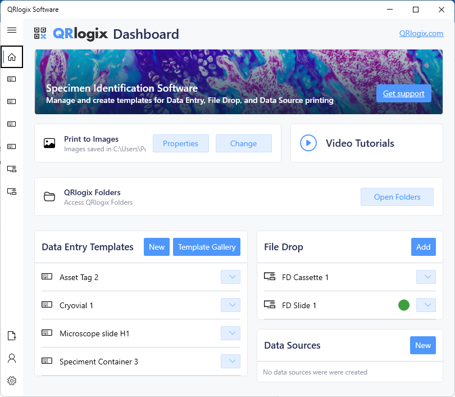The image size is (455, 397).
Task: Open the hamburger navigation menu
Action: tap(12, 30)
